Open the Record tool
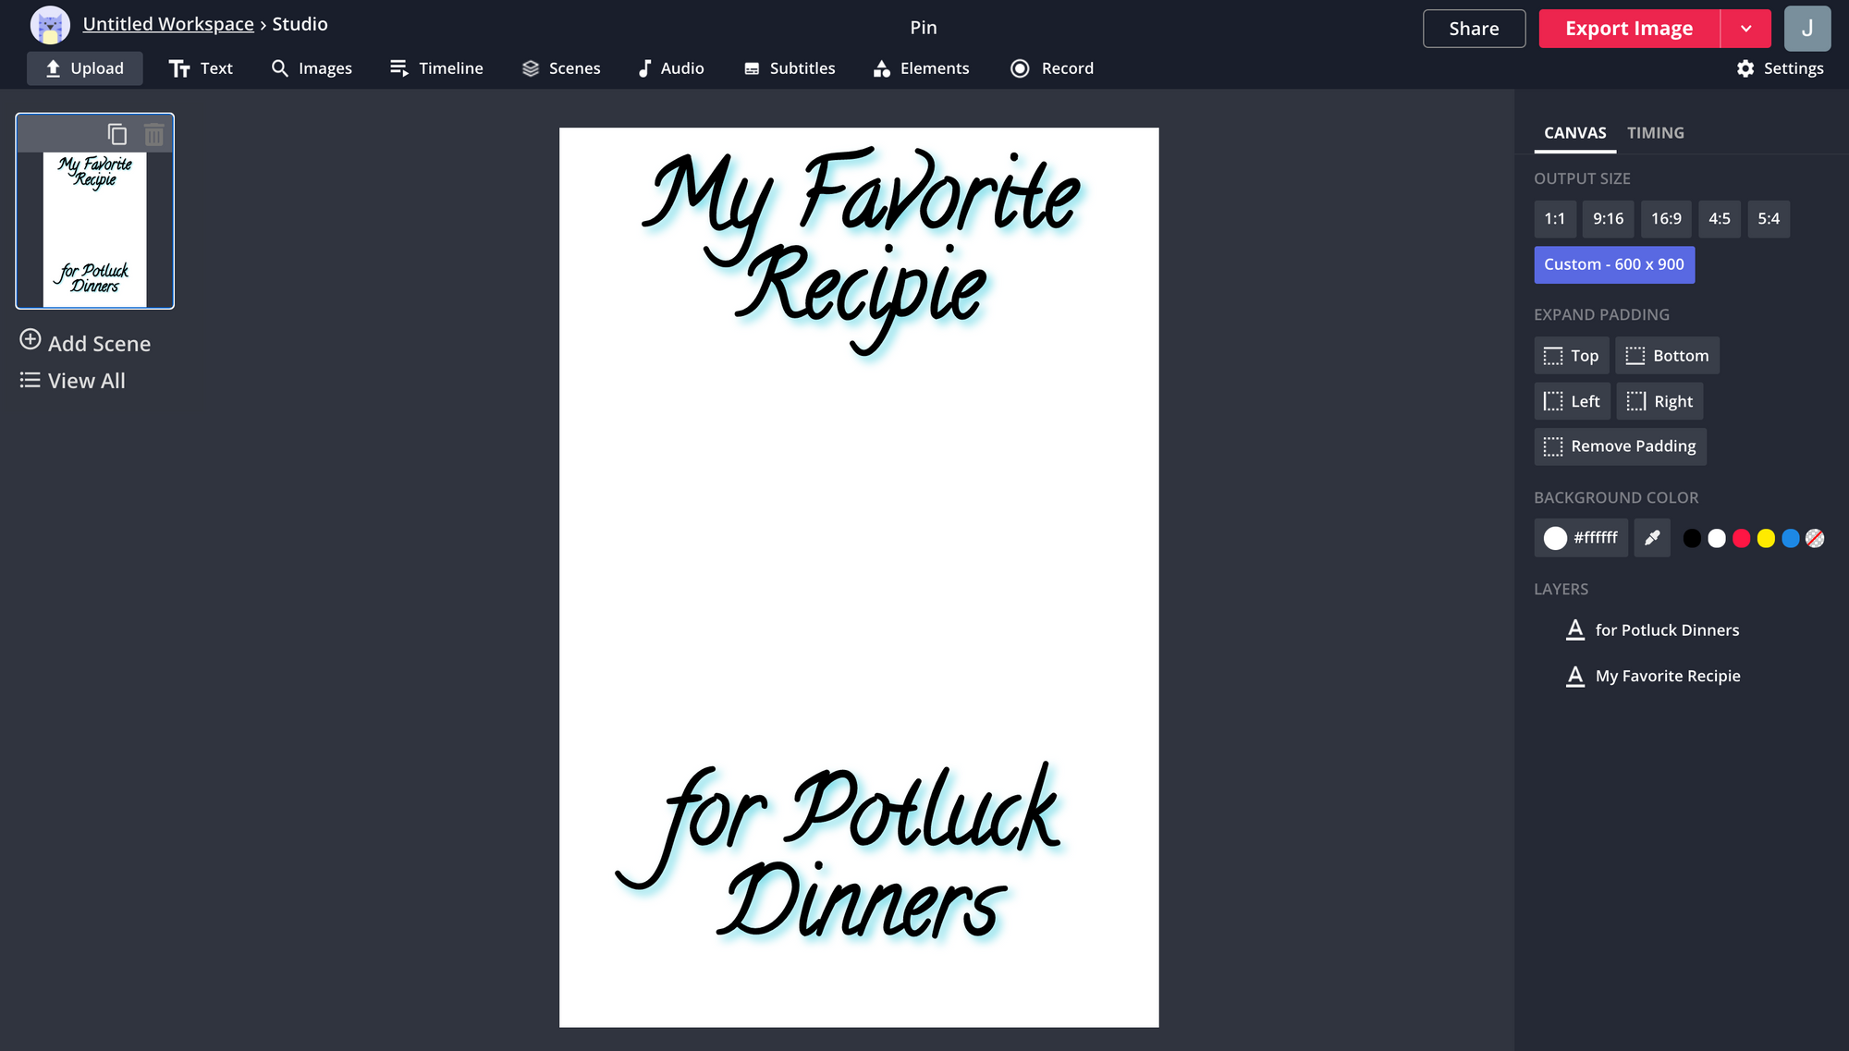This screenshot has height=1051, width=1849. (1052, 68)
